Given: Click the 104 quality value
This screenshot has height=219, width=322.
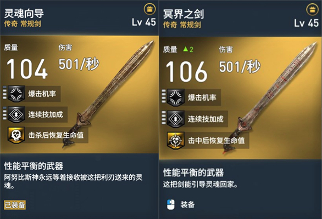Looking at the screenshot, I should [x=27, y=68].
